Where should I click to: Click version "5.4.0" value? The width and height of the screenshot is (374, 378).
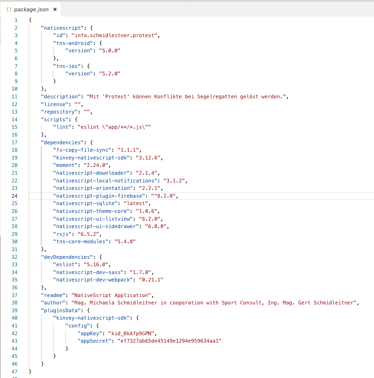[125, 242]
